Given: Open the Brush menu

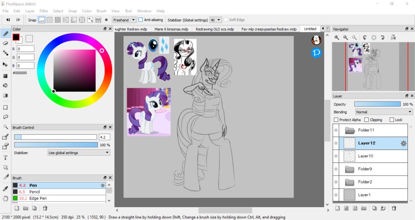Looking at the screenshot, I should click(x=101, y=11).
